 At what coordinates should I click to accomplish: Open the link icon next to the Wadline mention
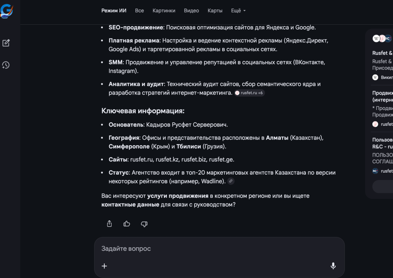click(x=231, y=181)
